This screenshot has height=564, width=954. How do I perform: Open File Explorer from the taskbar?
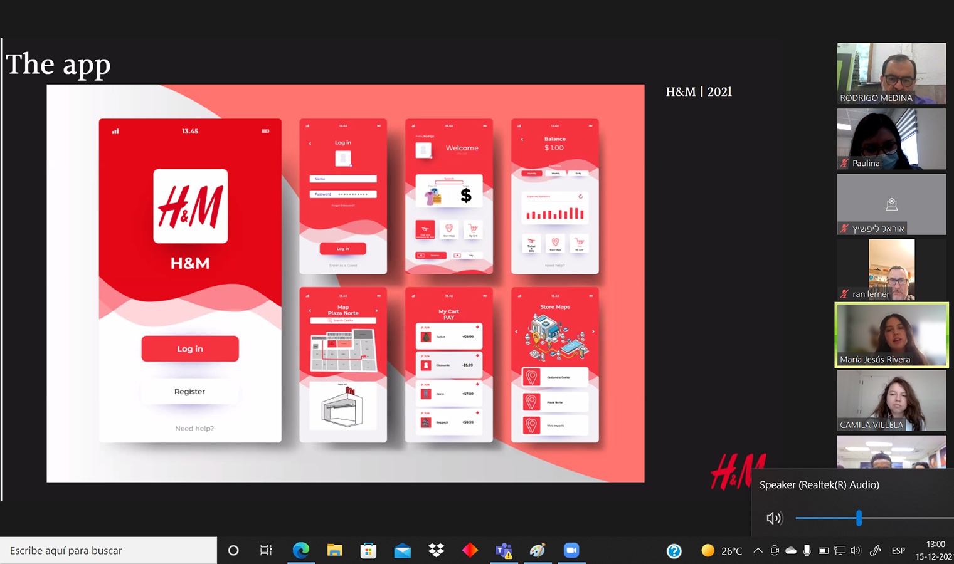click(x=334, y=550)
